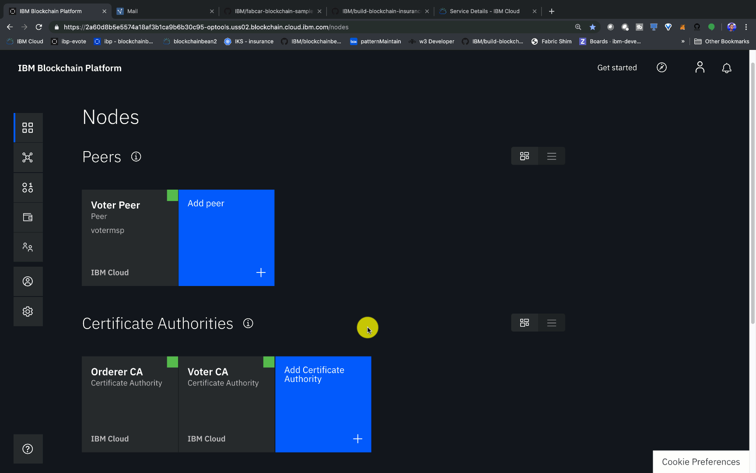Open Cookie Preferences
Screen dimensions: 756x473
701,462
